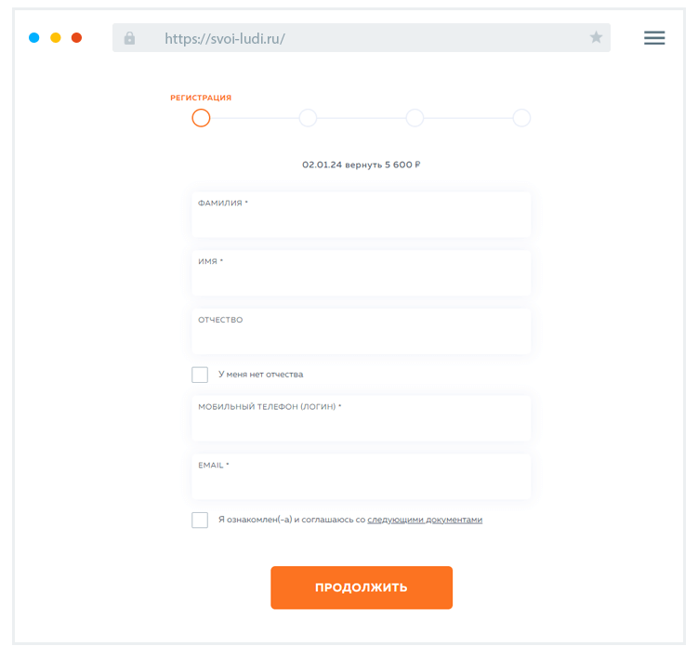Viewport: 698px width, 659px height.
Task: Click the red window dot
Action: (76, 38)
